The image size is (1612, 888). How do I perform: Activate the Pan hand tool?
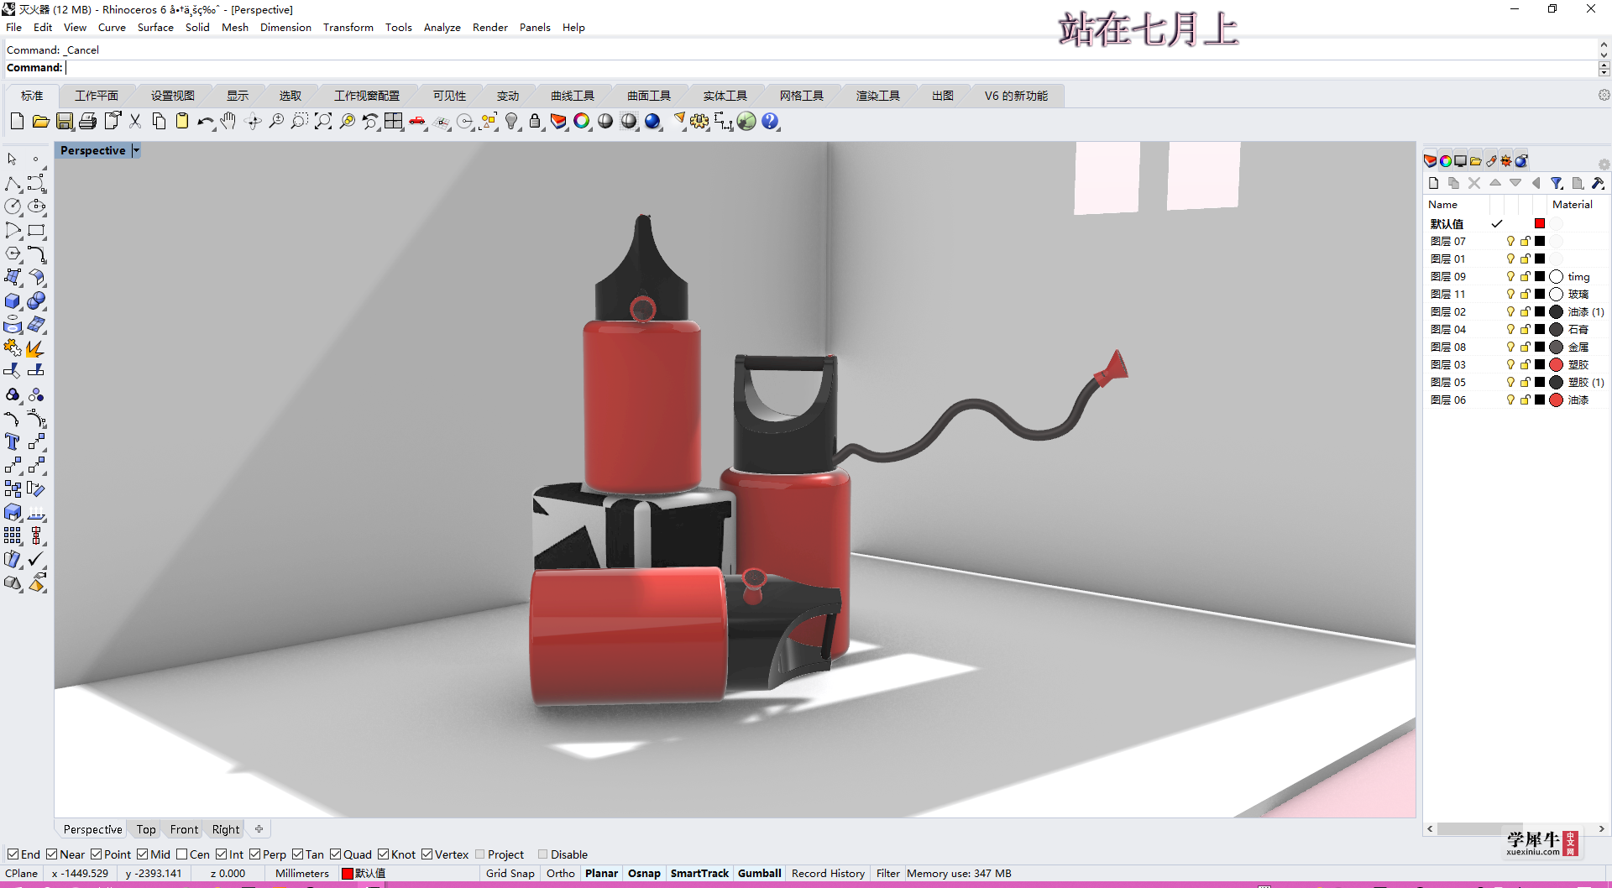coord(228,122)
